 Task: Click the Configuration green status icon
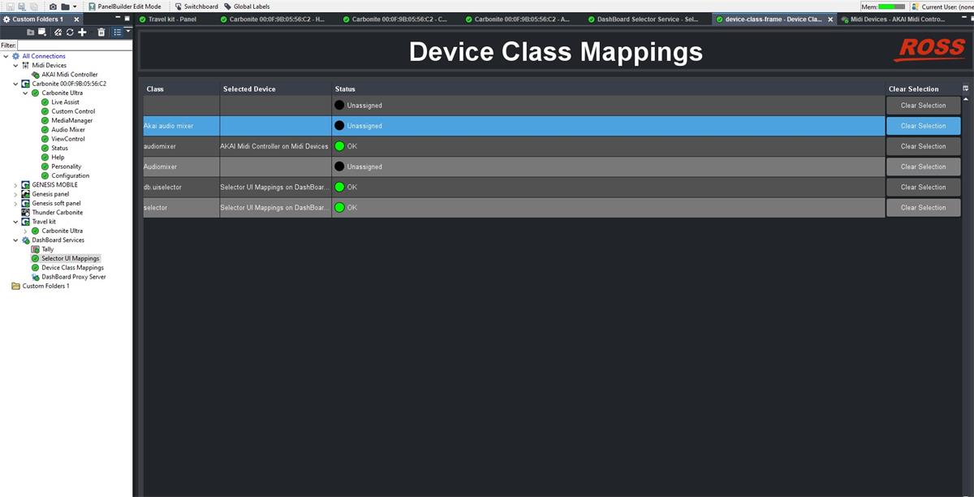pos(45,175)
